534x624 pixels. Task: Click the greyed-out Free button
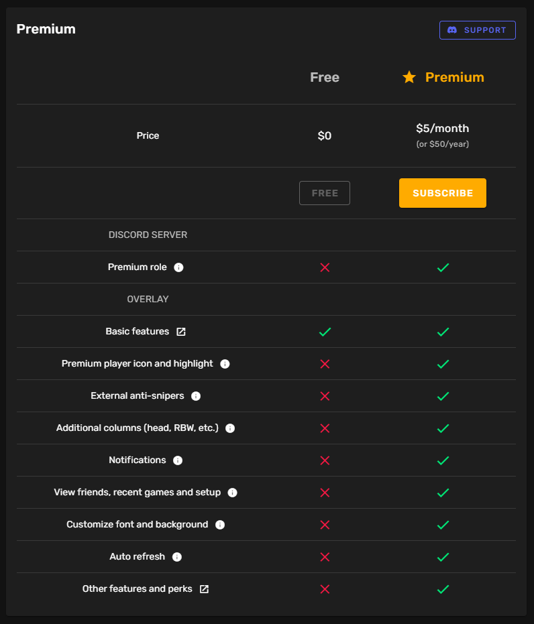[325, 193]
